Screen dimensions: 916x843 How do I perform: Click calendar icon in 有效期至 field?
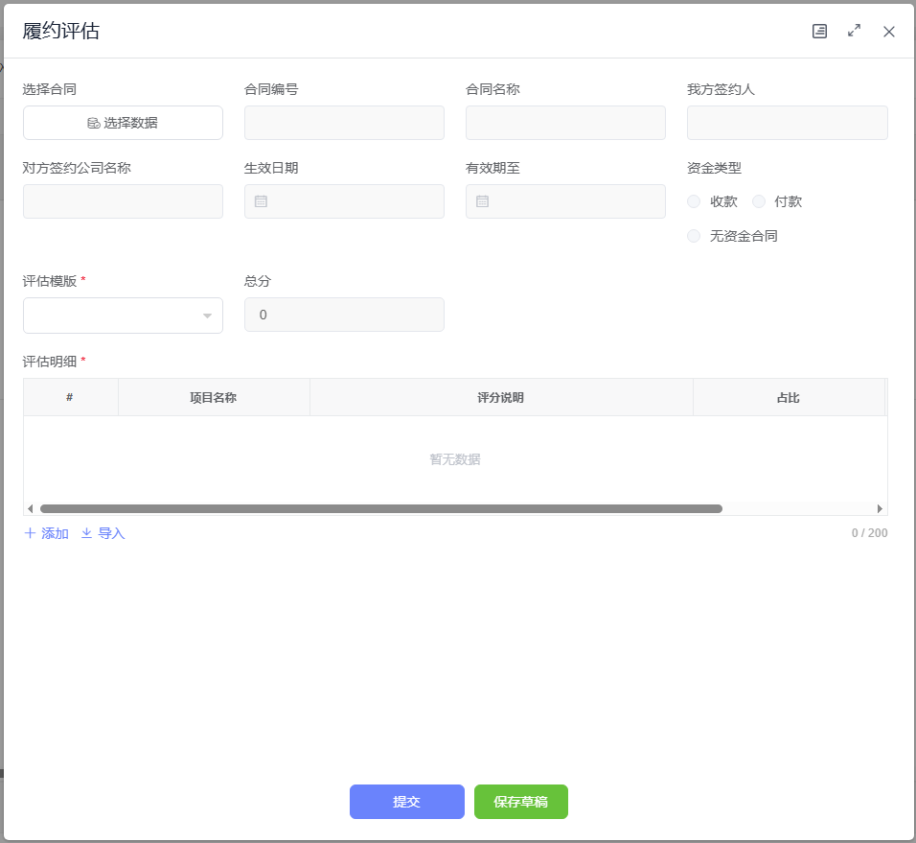[x=482, y=201]
